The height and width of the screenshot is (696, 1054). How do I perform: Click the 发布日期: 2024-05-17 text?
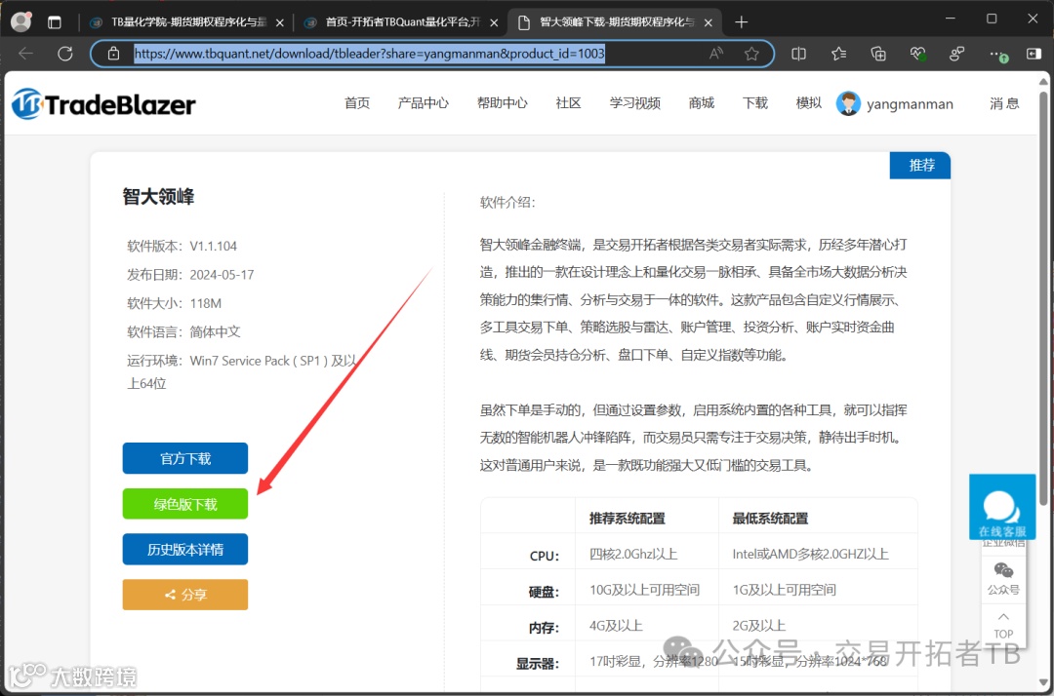[190, 275]
